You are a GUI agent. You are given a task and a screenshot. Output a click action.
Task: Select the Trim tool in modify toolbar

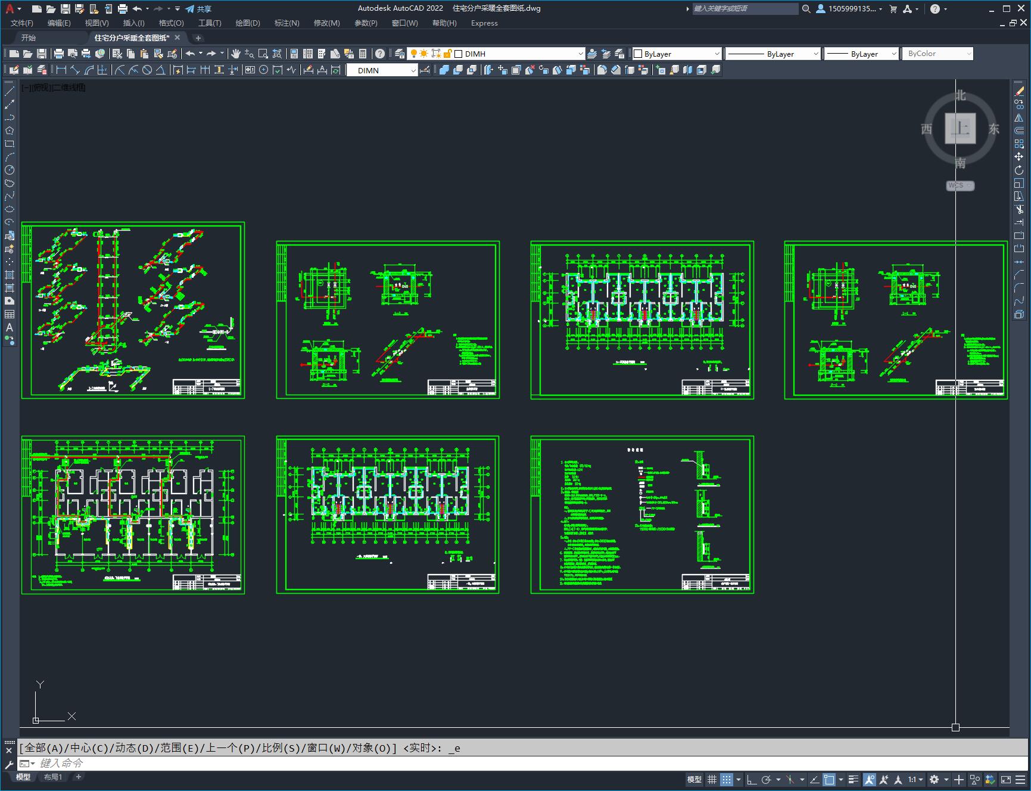coord(1019,209)
